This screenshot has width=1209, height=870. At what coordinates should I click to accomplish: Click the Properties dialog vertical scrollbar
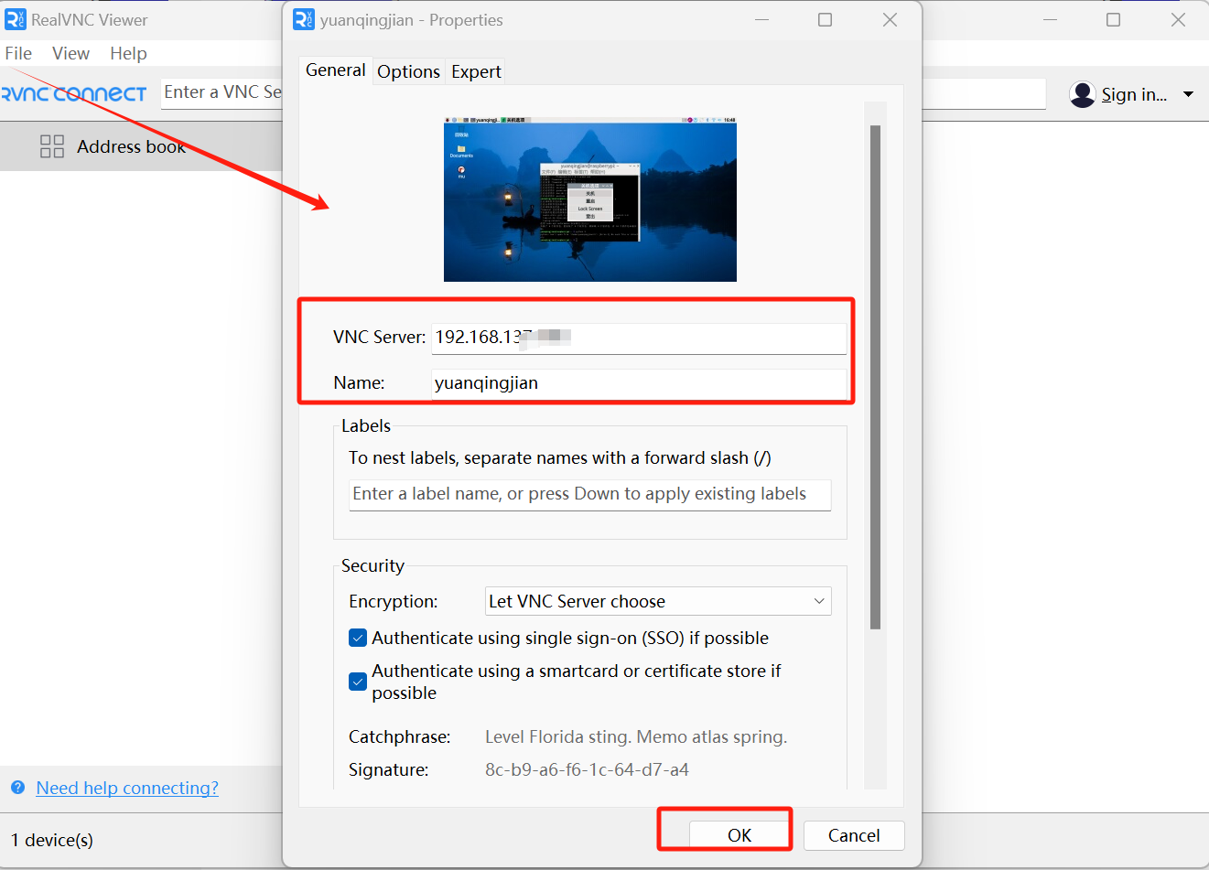coord(875,377)
